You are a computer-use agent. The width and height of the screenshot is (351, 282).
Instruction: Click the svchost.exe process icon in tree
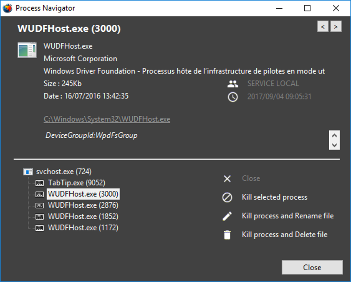[28, 171]
